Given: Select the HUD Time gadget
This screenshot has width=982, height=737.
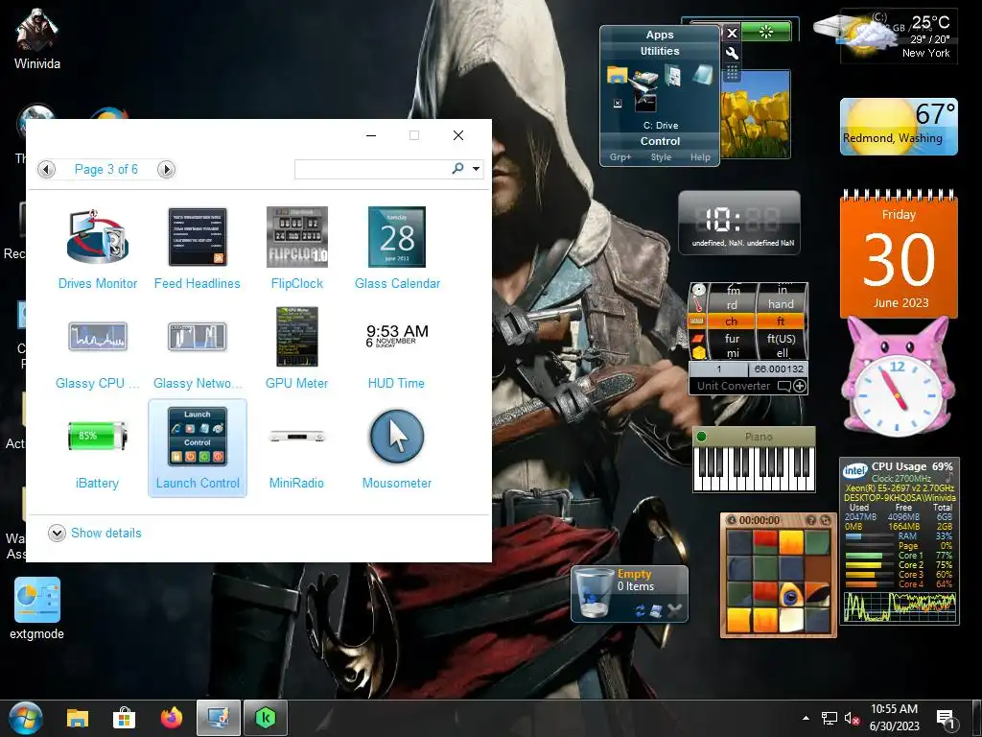Looking at the screenshot, I should (396, 347).
